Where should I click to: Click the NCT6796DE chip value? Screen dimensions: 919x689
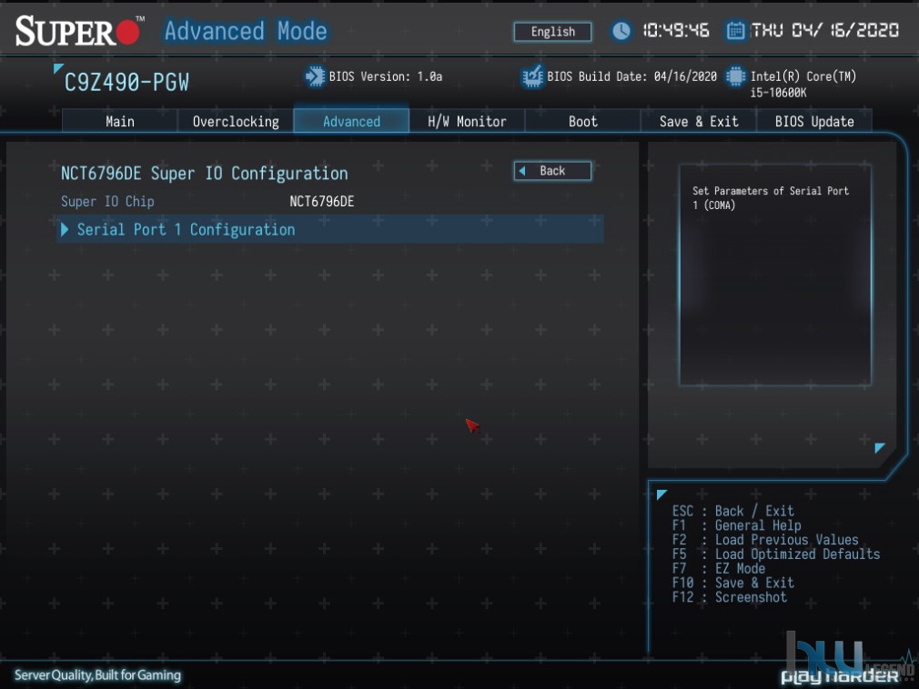pos(322,202)
